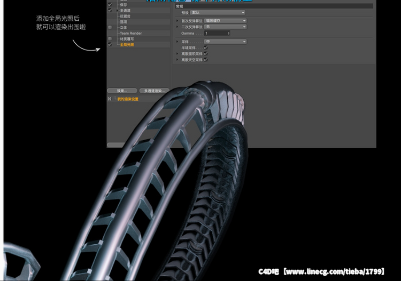Open the 二次反弹算法 dropdown
This screenshot has width=401, height=281.
click(x=226, y=27)
